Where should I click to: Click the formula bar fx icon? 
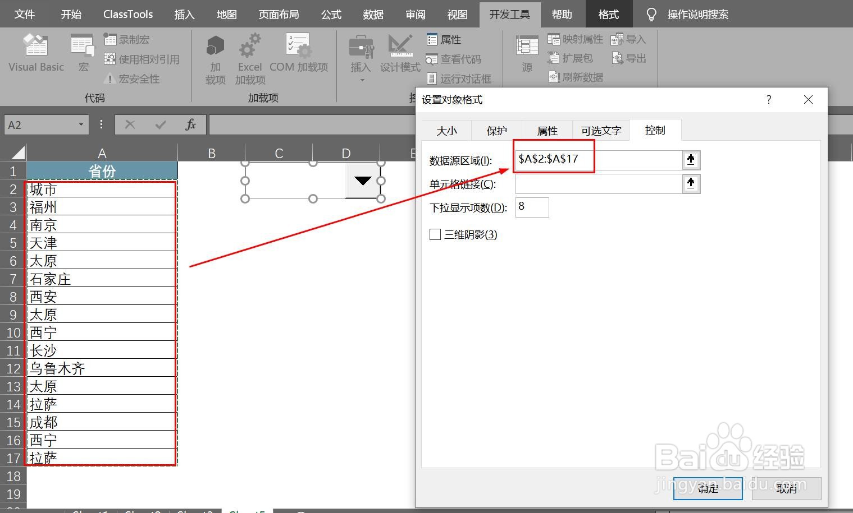[190, 124]
